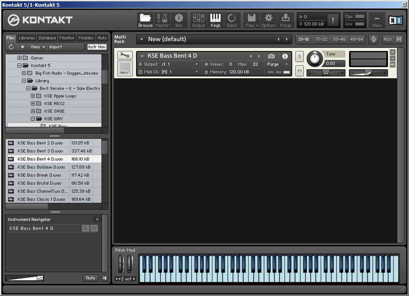Toggle the KSP multi script editor
The width and height of the screenshot is (409, 296).
374,39
